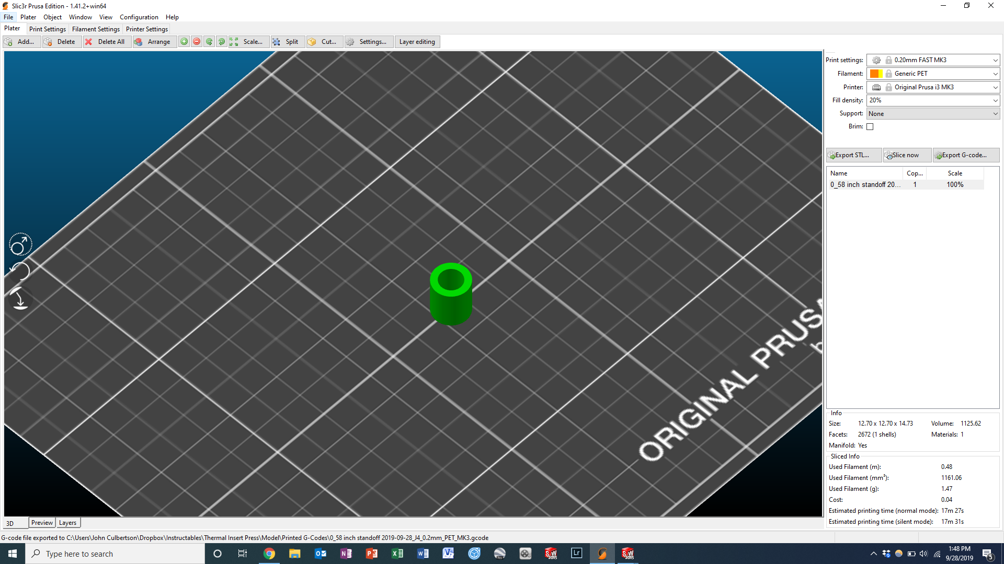This screenshot has height=564, width=1004.
Task: Open the Help menu
Action: click(172, 17)
